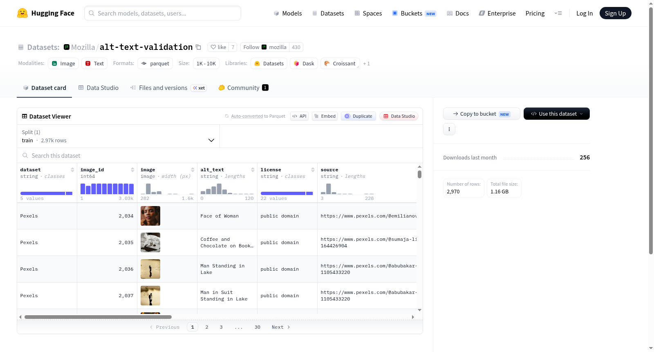Click the left arrow of horizontal scrollbar
The height and width of the screenshot is (352, 654).
(x=20, y=317)
